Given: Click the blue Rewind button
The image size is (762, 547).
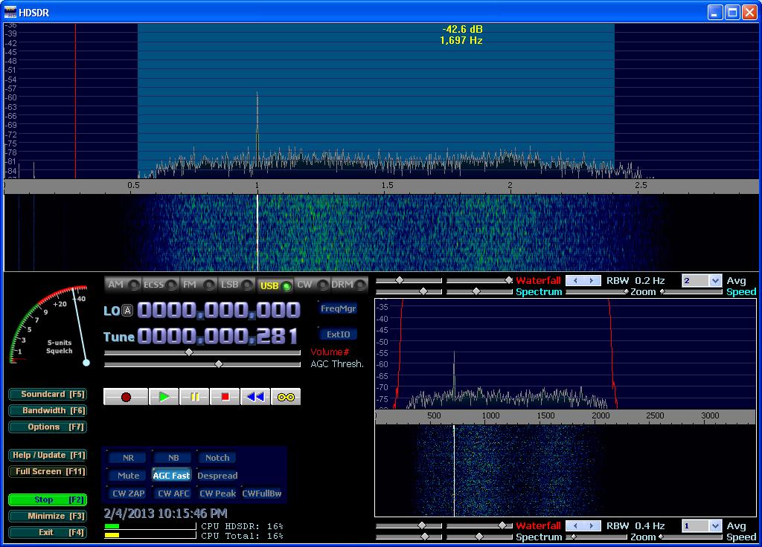Looking at the screenshot, I should coord(255,397).
